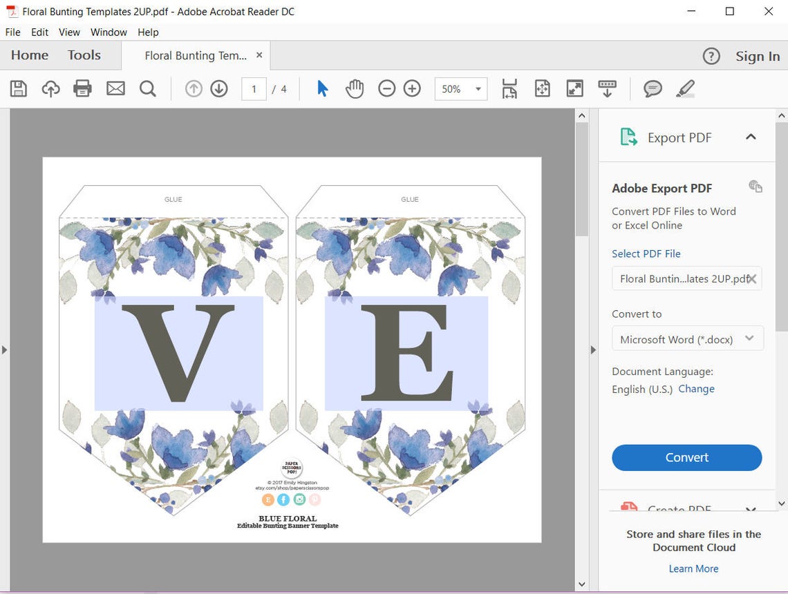This screenshot has height=594, width=788.
Task: Select the Hand tool for panning
Action: point(355,88)
